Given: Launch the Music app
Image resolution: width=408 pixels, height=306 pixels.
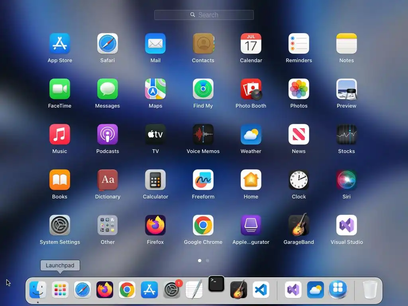Looking at the screenshot, I should tap(60, 134).
